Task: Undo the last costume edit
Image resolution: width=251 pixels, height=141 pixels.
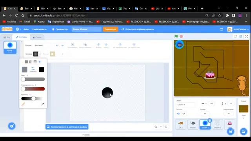Action: [57, 45]
